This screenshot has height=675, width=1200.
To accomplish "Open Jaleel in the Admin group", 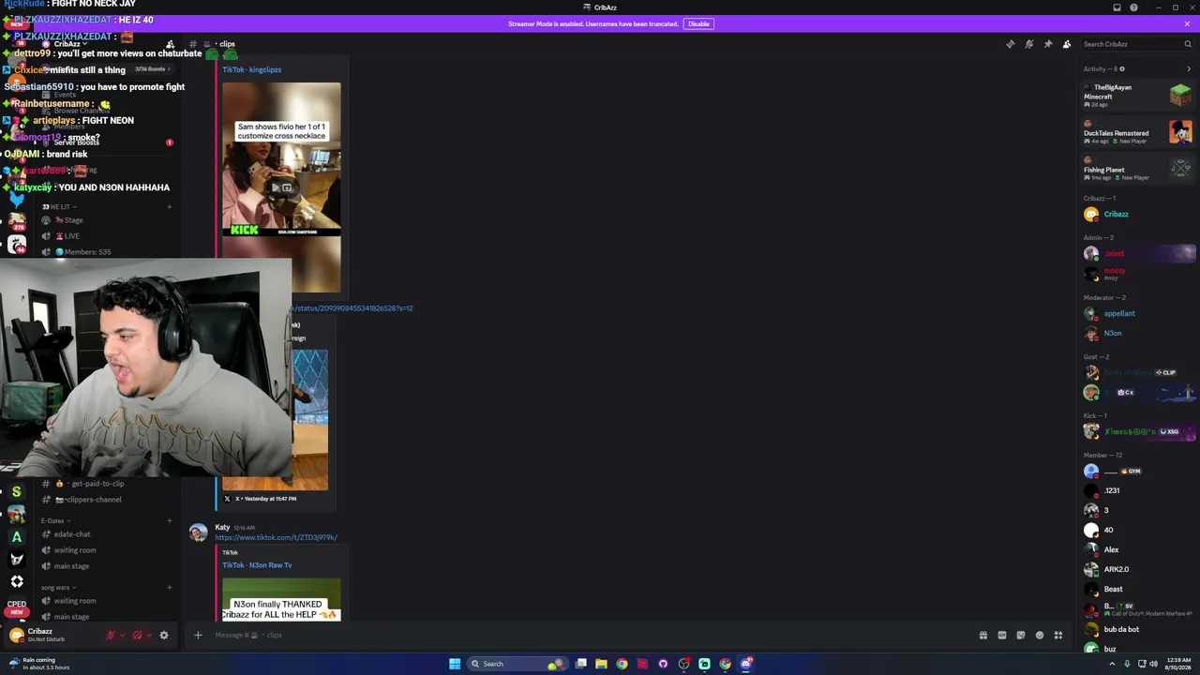I will [1138, 253].
